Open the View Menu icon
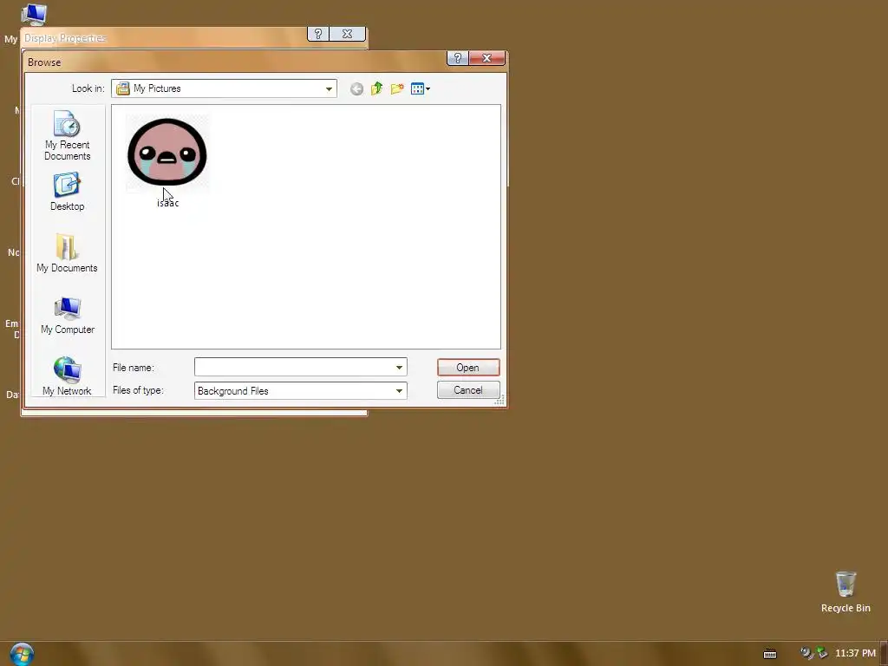Image resolution: width=888 pixels, height=666 pixels. tap(421, 89)
